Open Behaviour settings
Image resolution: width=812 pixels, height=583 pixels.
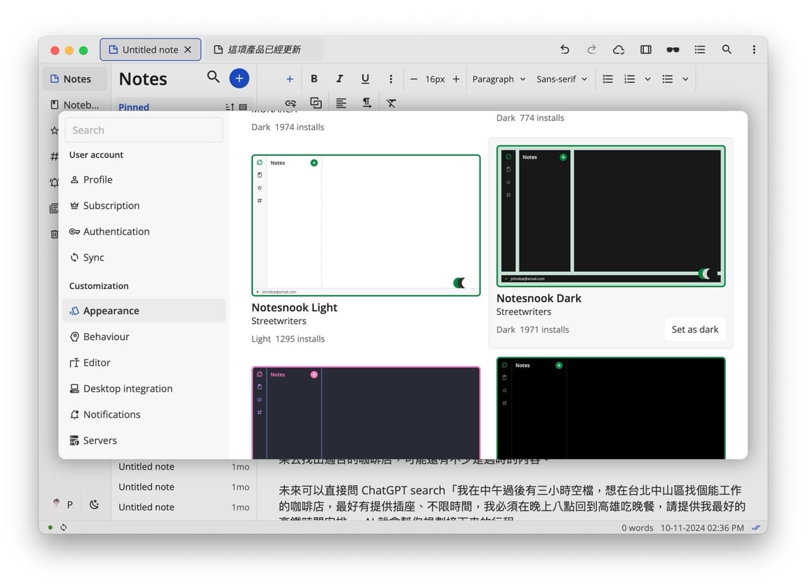tap(144, 336)
